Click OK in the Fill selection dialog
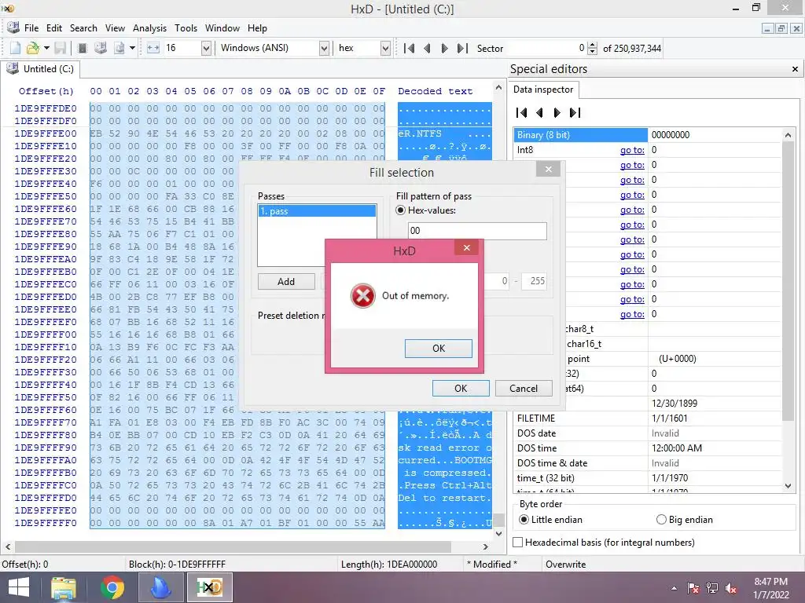 click(x=461, y=388)
